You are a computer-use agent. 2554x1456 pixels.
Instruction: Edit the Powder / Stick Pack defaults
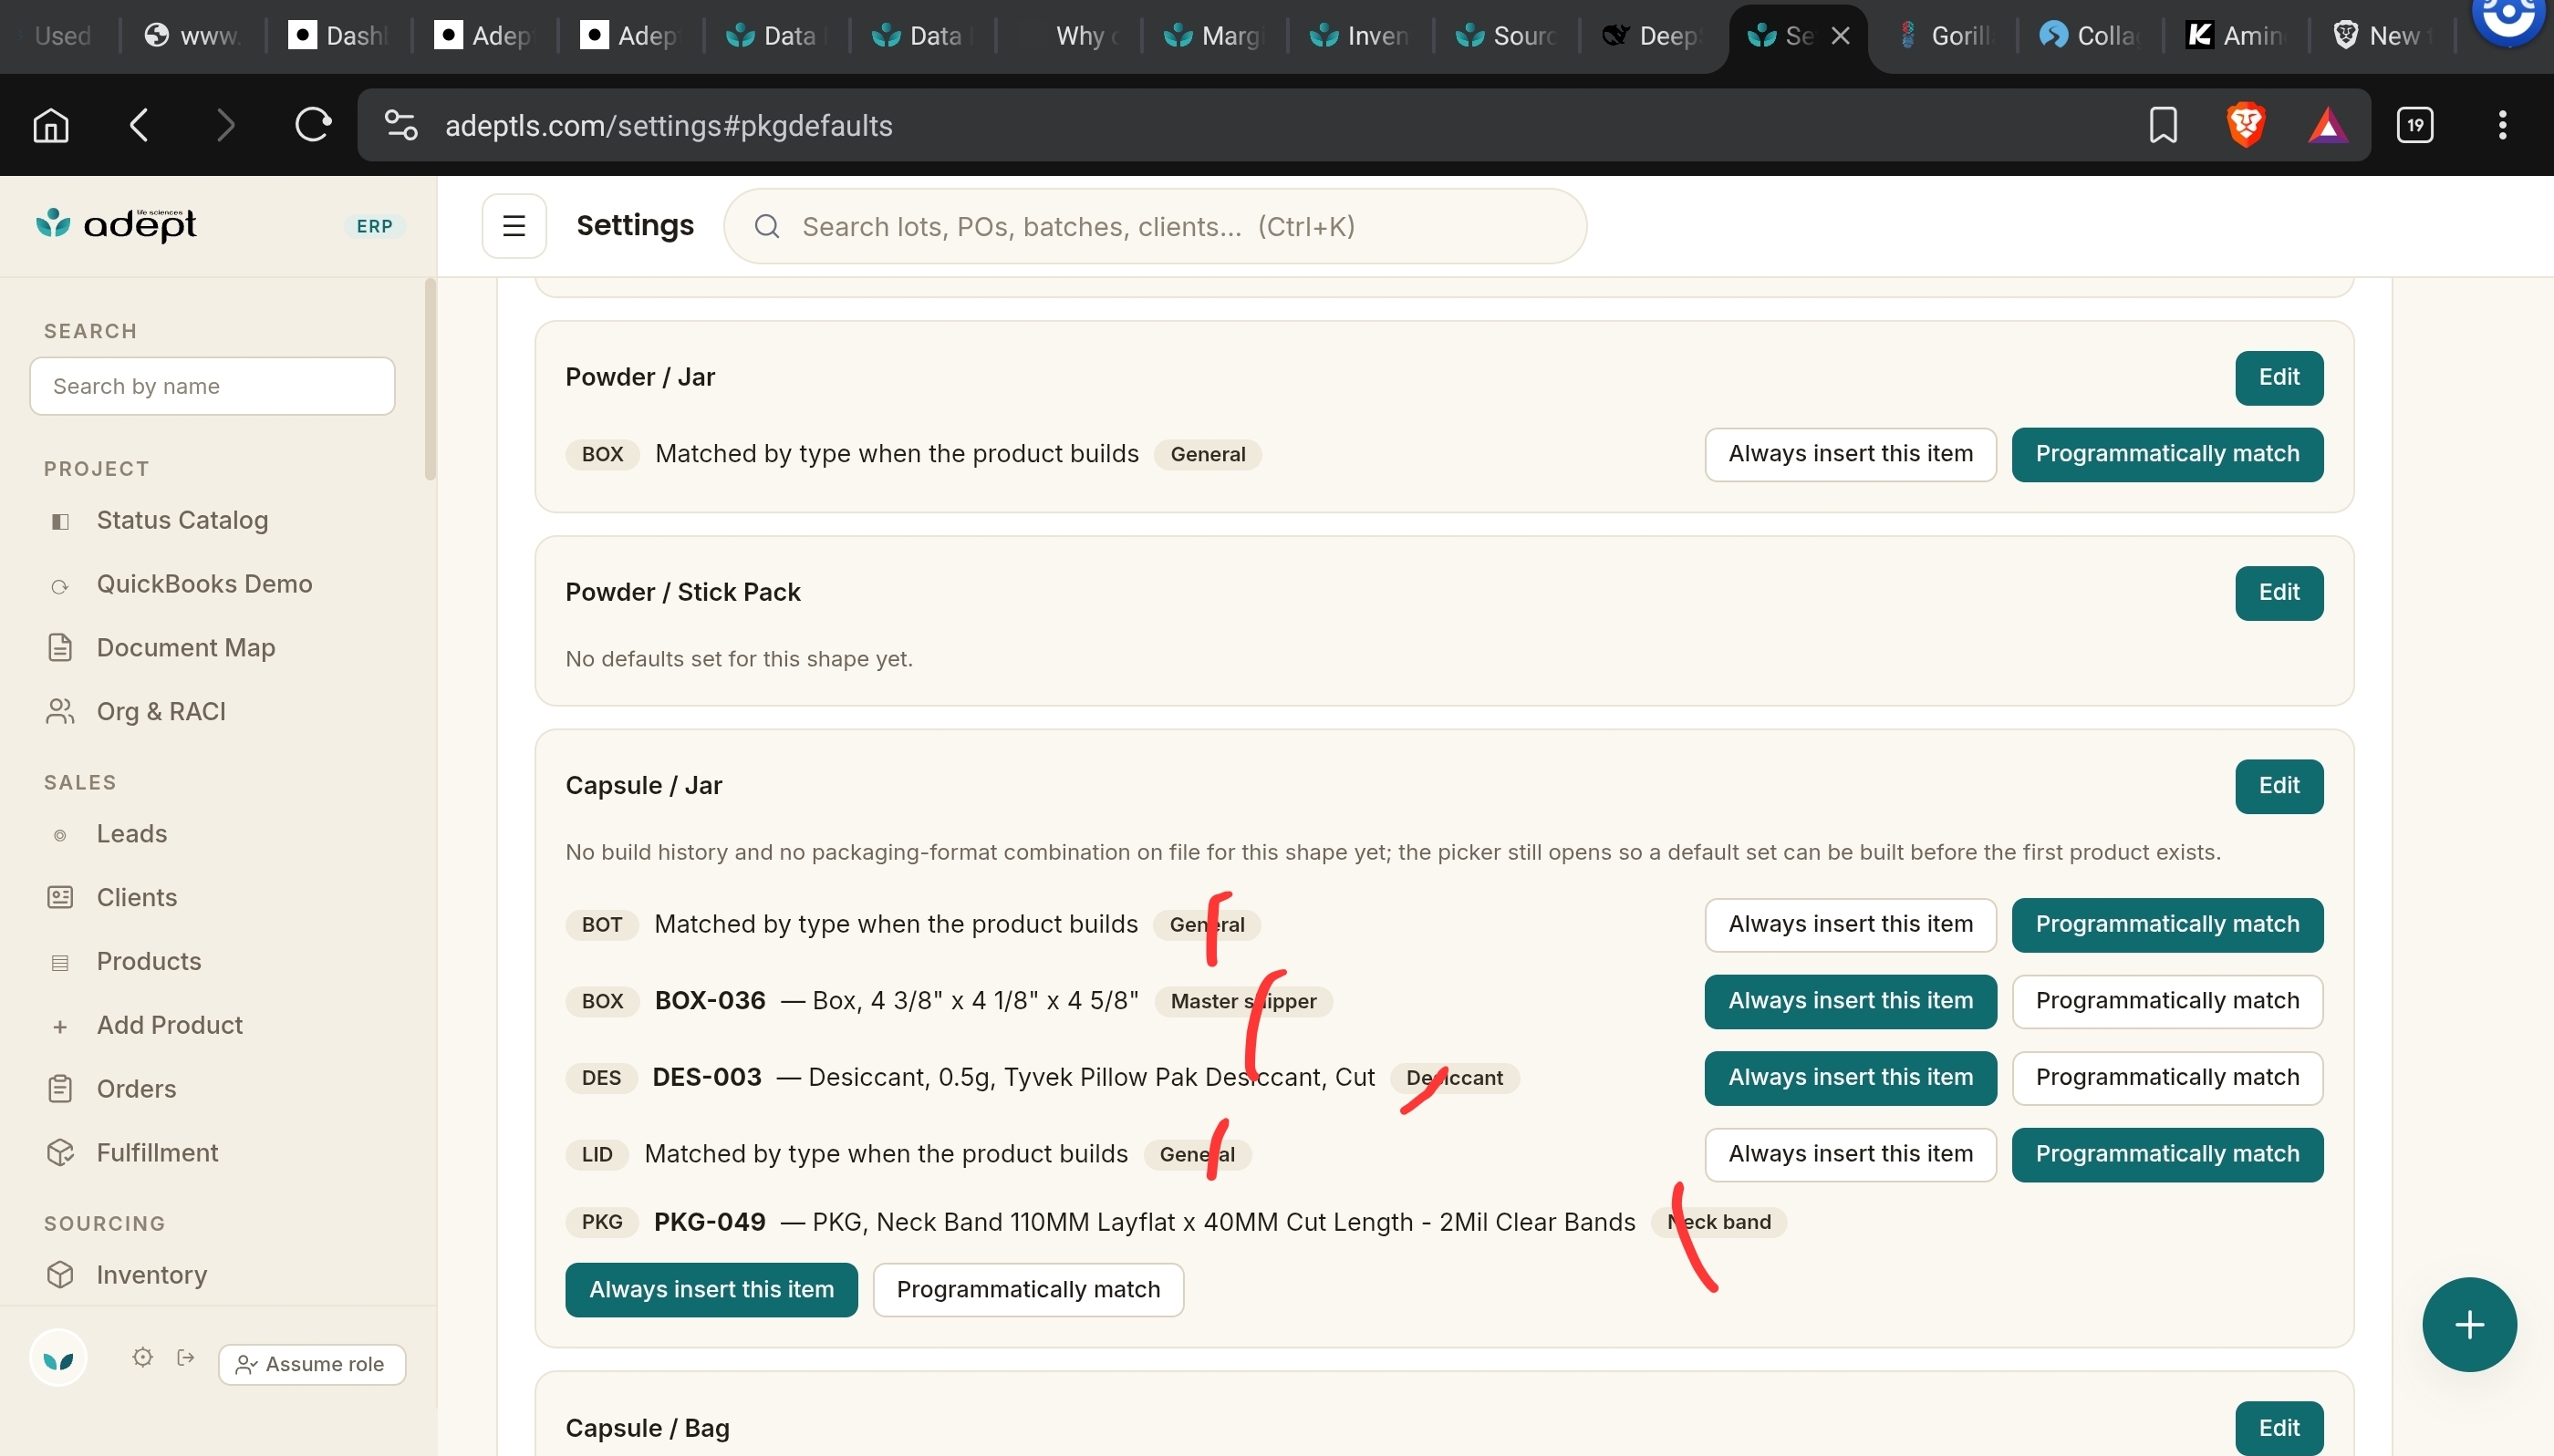[x=2278, y=593]
